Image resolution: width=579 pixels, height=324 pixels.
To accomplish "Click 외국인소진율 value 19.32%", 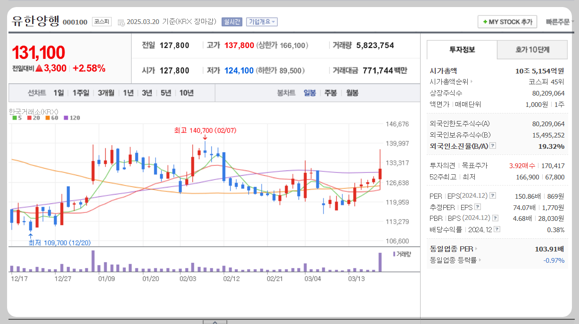I will pos(551,146).
